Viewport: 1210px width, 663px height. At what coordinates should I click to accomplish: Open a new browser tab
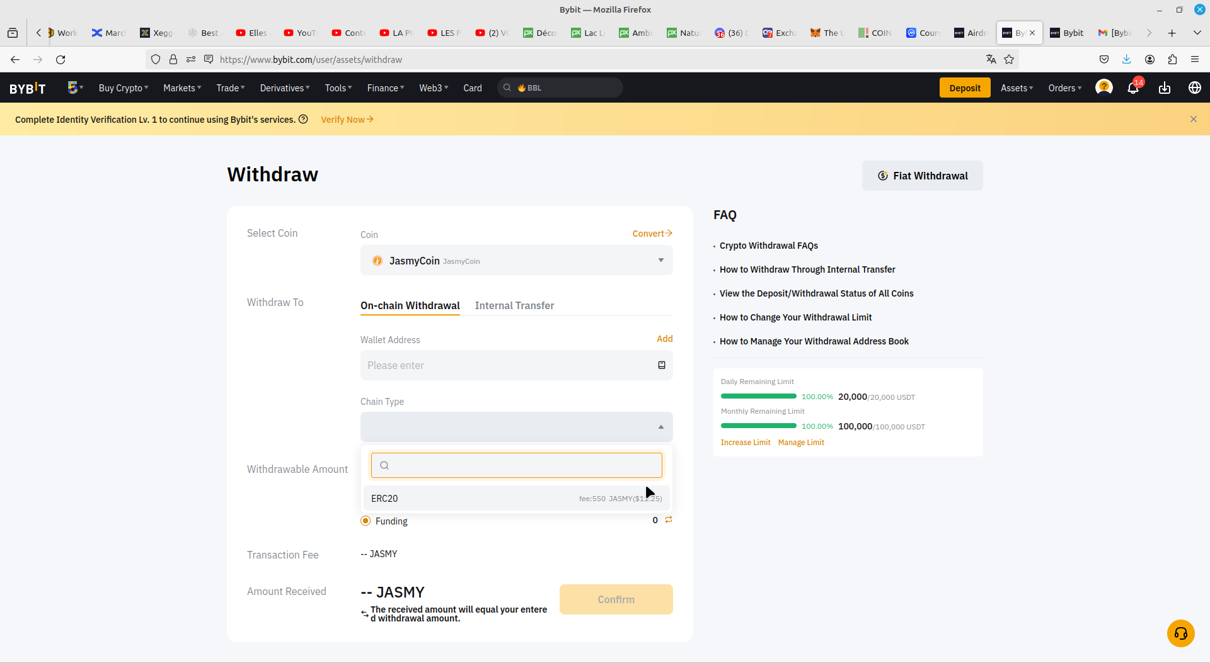pos(1172,33)
